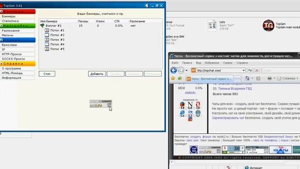Click the Добавить button in TopGen

[97, 74]
